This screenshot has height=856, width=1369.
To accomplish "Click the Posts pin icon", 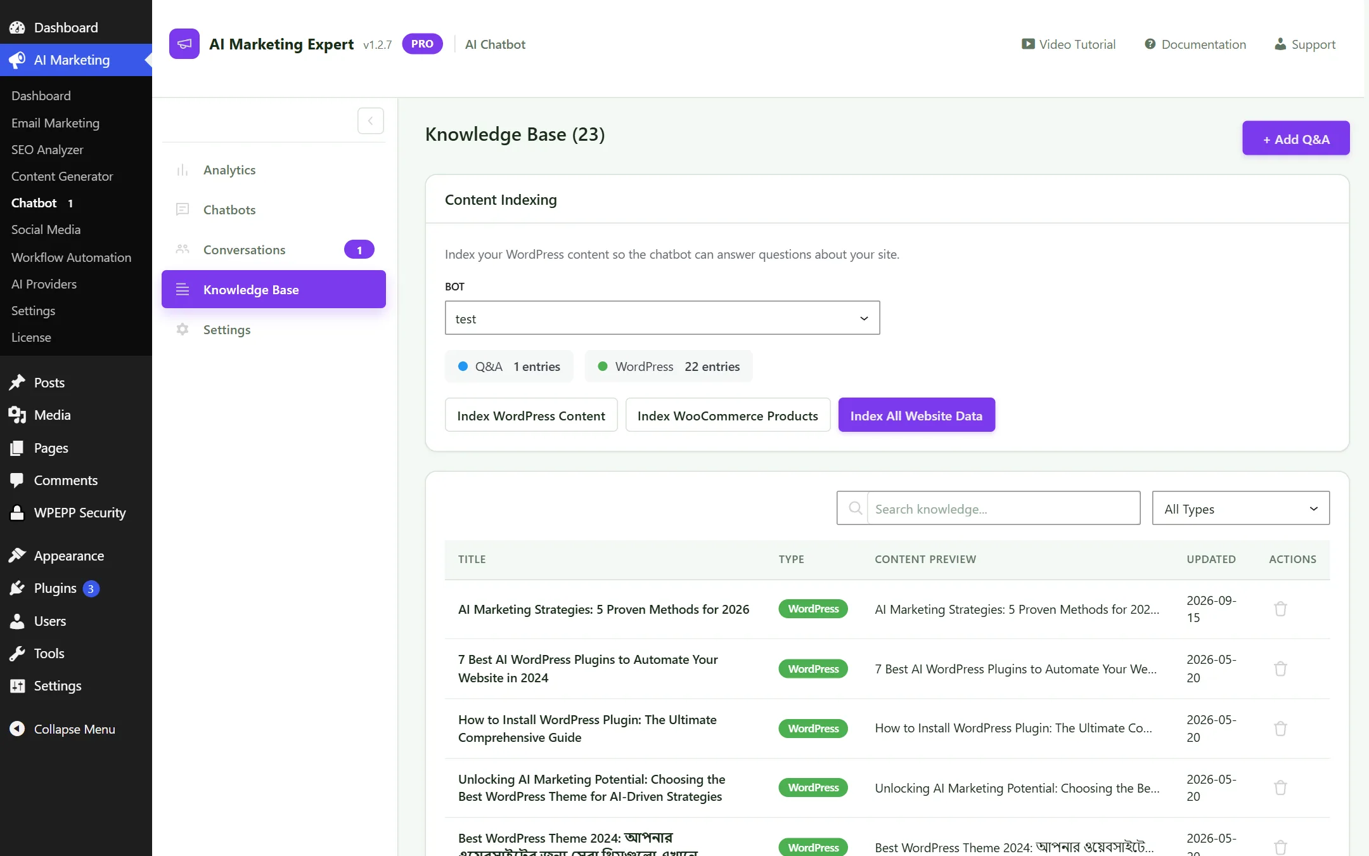I will [17, 382].
